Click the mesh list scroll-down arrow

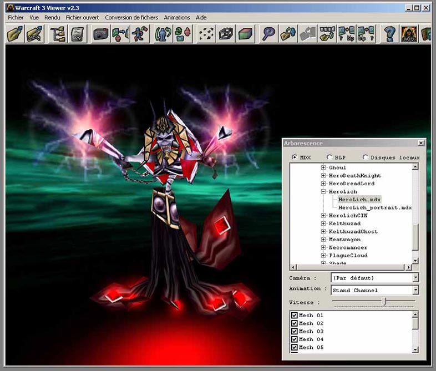point(415,349)
